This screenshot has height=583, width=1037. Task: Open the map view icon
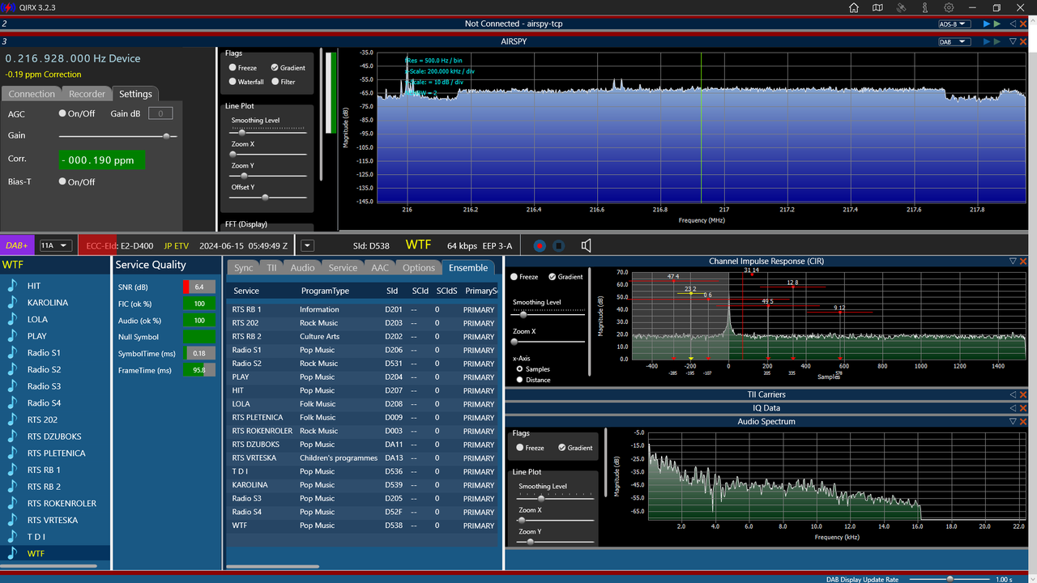[x=877, y=8]
